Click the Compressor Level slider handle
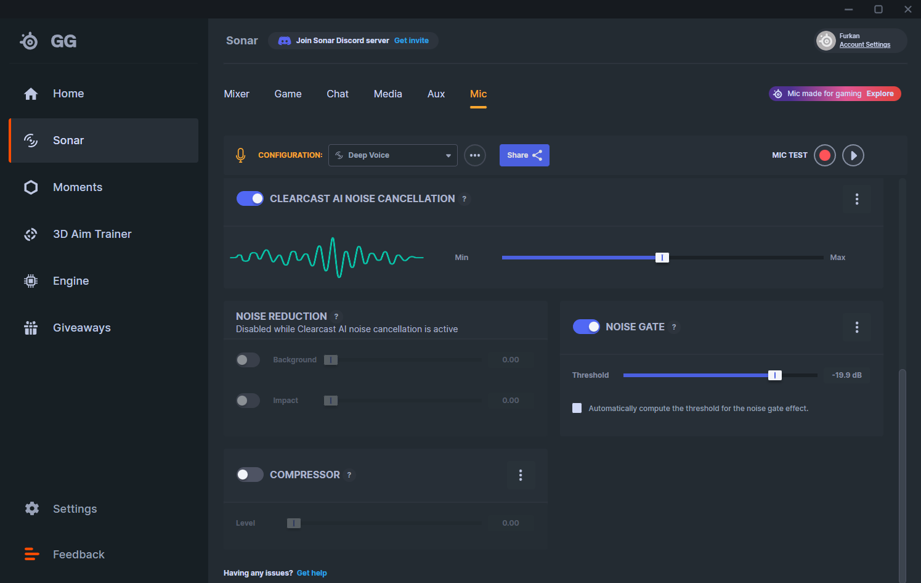 (x=294, y=523)
